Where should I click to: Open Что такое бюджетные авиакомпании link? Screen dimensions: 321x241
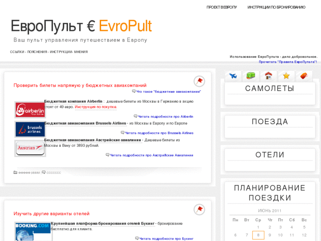(x=169, y=92)
